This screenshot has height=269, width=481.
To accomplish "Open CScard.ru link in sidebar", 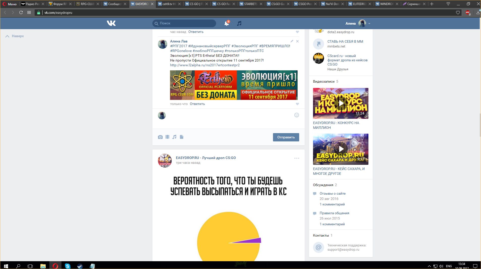I will coord(347,60).
